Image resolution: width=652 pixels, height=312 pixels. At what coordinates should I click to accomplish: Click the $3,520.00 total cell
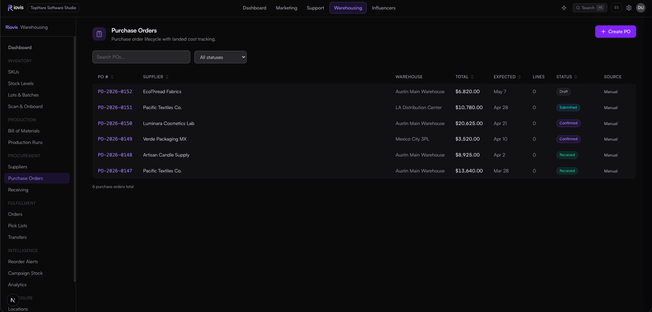[468, 139]
